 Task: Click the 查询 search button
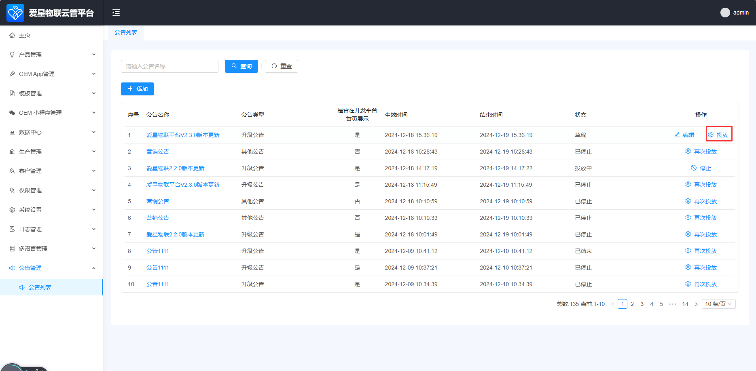[241, 66]
